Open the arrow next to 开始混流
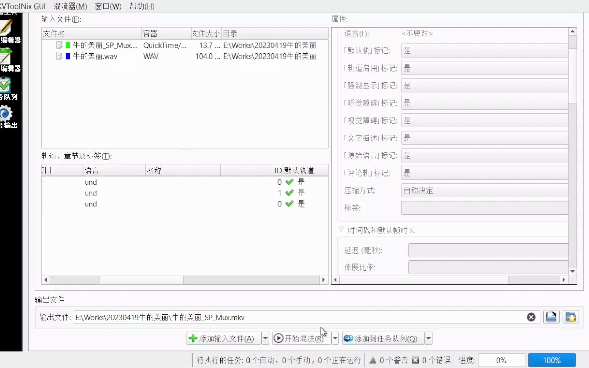Screen dimensions: 589x368 tap(335, 338)
